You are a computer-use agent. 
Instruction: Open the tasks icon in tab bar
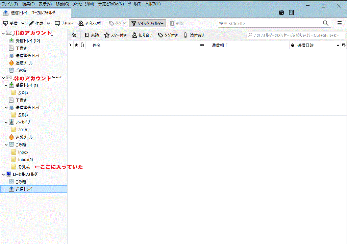(x=291, y=12)
